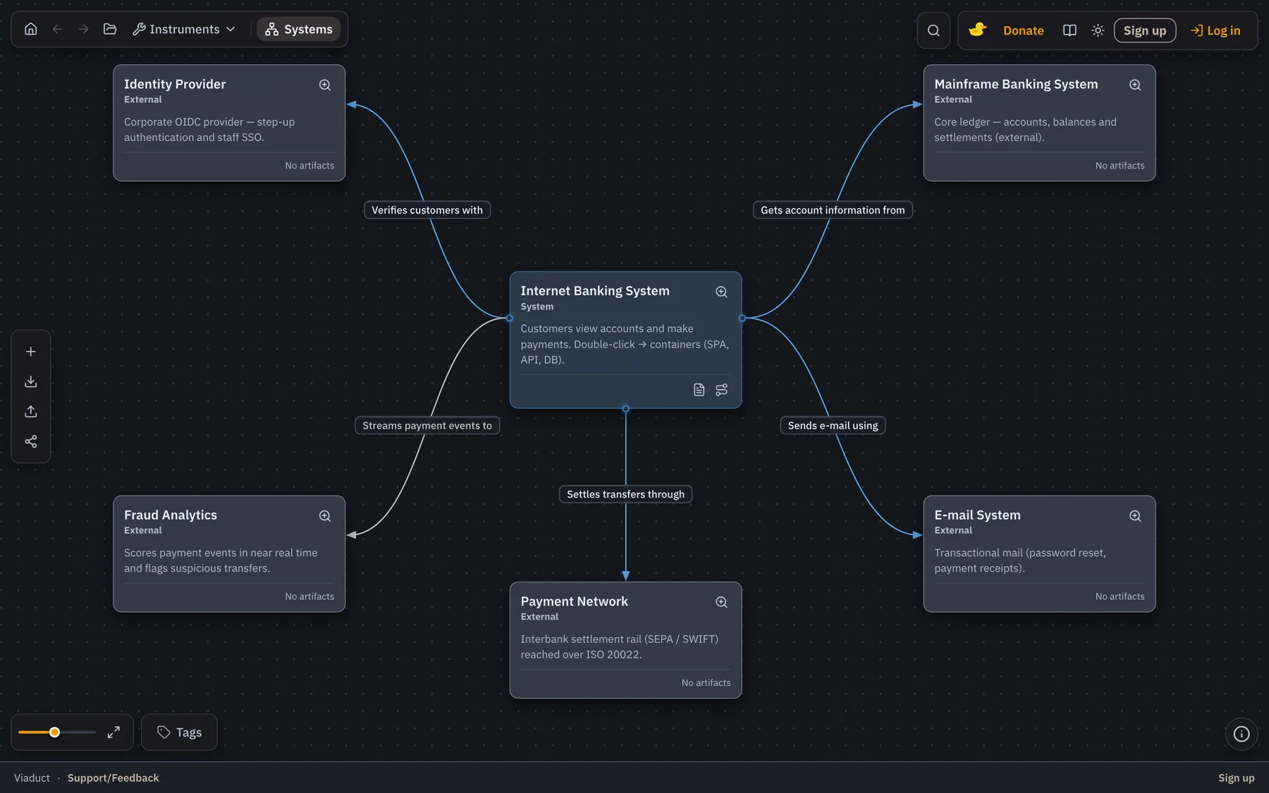Toggle fullscreen expand arrows

(114, 732)
